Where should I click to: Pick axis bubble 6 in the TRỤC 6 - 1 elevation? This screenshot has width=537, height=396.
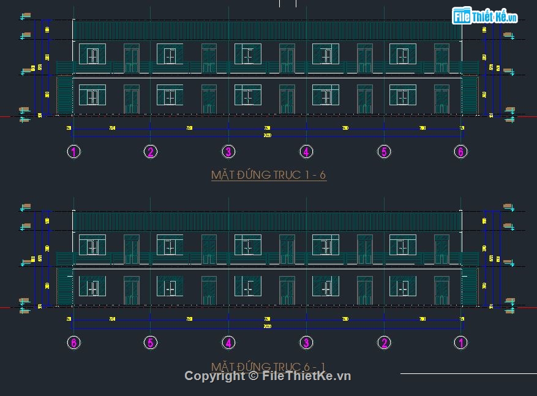point(73,343)
